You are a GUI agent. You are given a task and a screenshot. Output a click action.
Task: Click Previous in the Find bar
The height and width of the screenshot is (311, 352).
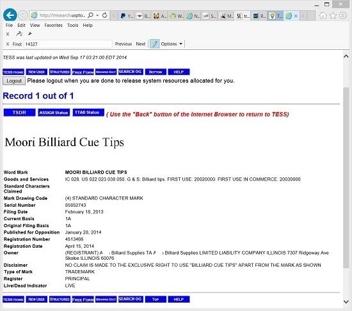pos(124,44)
